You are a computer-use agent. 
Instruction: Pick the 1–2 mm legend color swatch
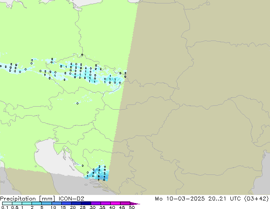pos(27,203)
